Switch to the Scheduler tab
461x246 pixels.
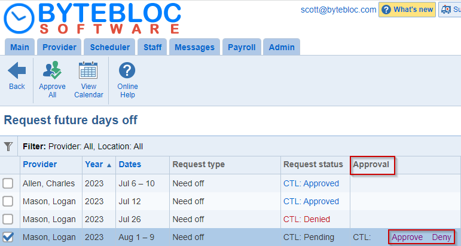[109, 47]
